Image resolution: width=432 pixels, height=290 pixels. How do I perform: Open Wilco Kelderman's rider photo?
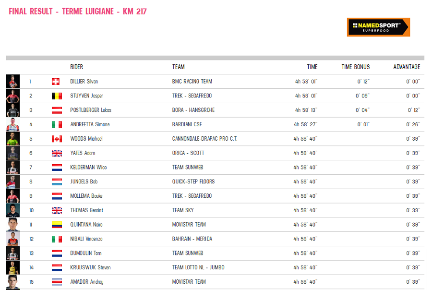pos(12,168)
